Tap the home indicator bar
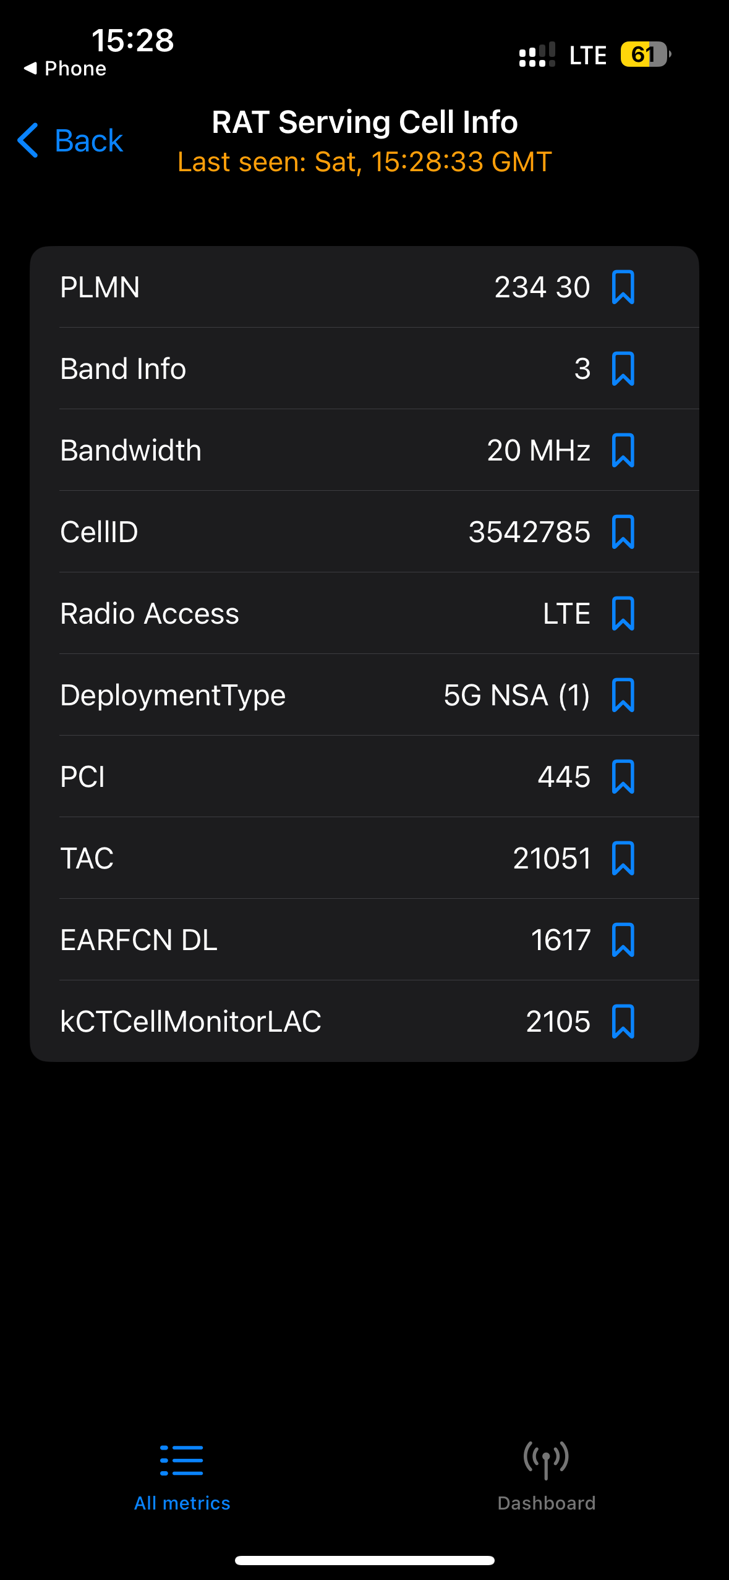 tap(364, 1560)
